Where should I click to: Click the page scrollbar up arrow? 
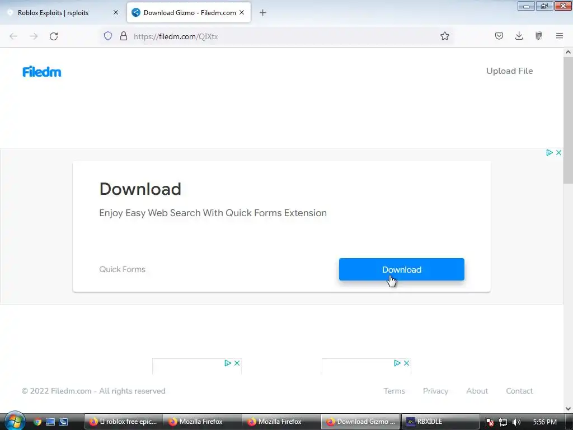tap(568, 52)
